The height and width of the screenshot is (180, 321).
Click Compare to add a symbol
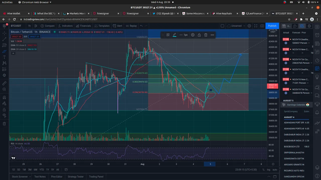coord(47,26)
